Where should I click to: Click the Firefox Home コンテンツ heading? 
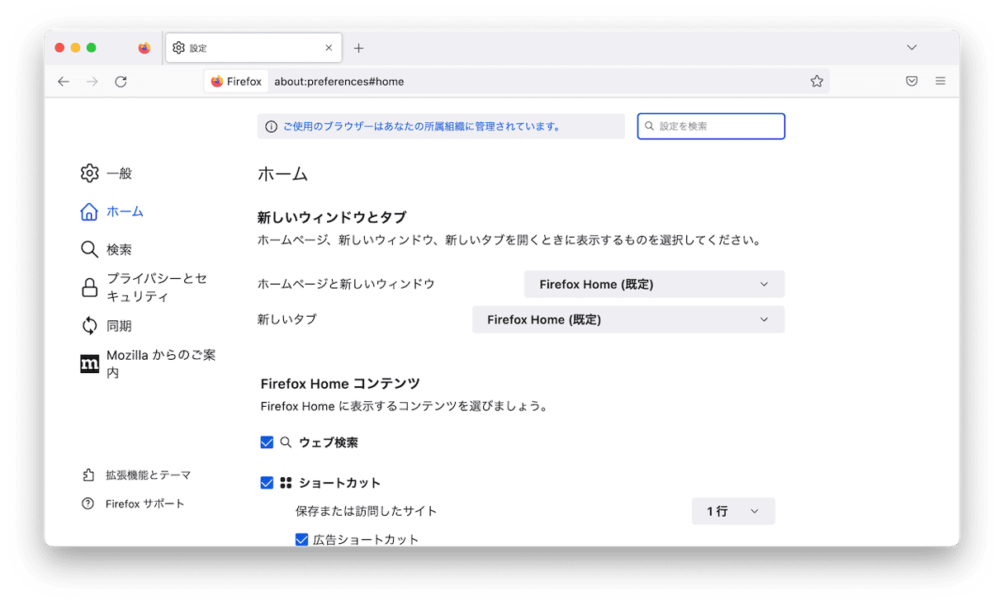(x=340, y=384)
